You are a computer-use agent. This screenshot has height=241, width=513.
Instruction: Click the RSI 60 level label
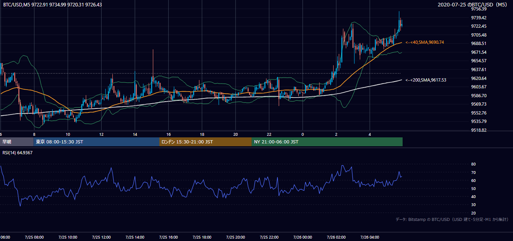click(473, 180)
